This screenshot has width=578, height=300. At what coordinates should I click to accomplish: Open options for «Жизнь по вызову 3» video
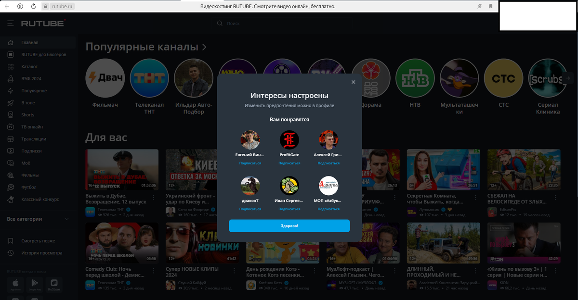555,270
